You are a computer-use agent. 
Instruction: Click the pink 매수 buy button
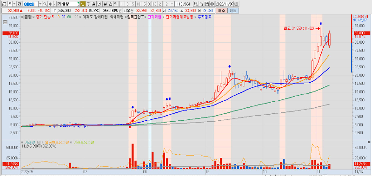pyautogui.click(x=221, y=11)
